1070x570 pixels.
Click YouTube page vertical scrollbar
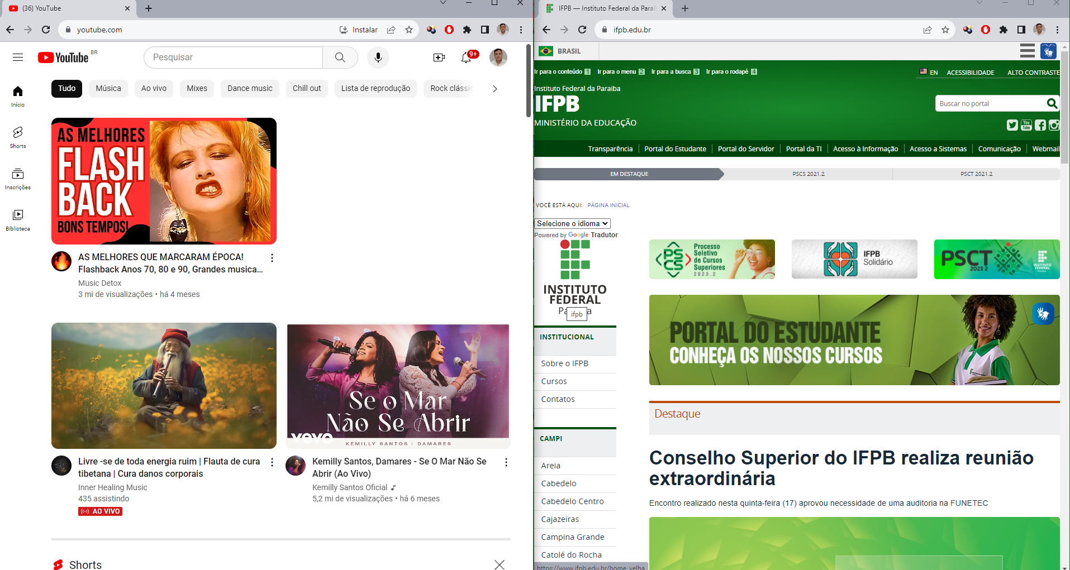pyautogui.click(x=529, y=81)
